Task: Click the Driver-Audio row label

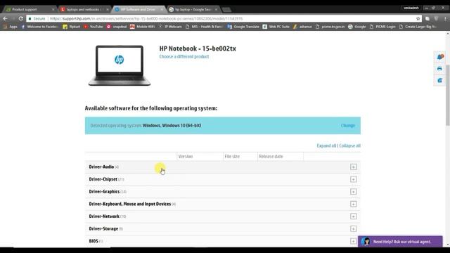Action: tap(101, 167)
